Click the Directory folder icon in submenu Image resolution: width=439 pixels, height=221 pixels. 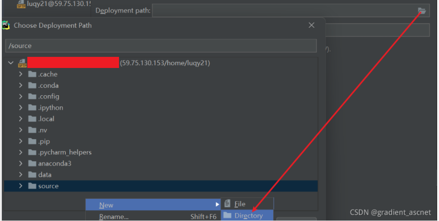point(227,215)
